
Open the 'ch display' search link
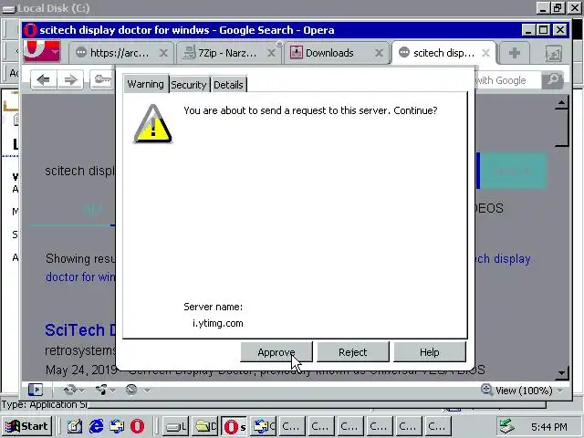click(503, 259)
